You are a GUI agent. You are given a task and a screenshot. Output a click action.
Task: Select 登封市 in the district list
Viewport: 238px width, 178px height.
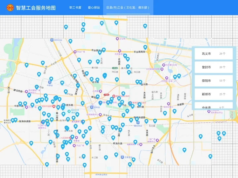[x=214, y=67]
